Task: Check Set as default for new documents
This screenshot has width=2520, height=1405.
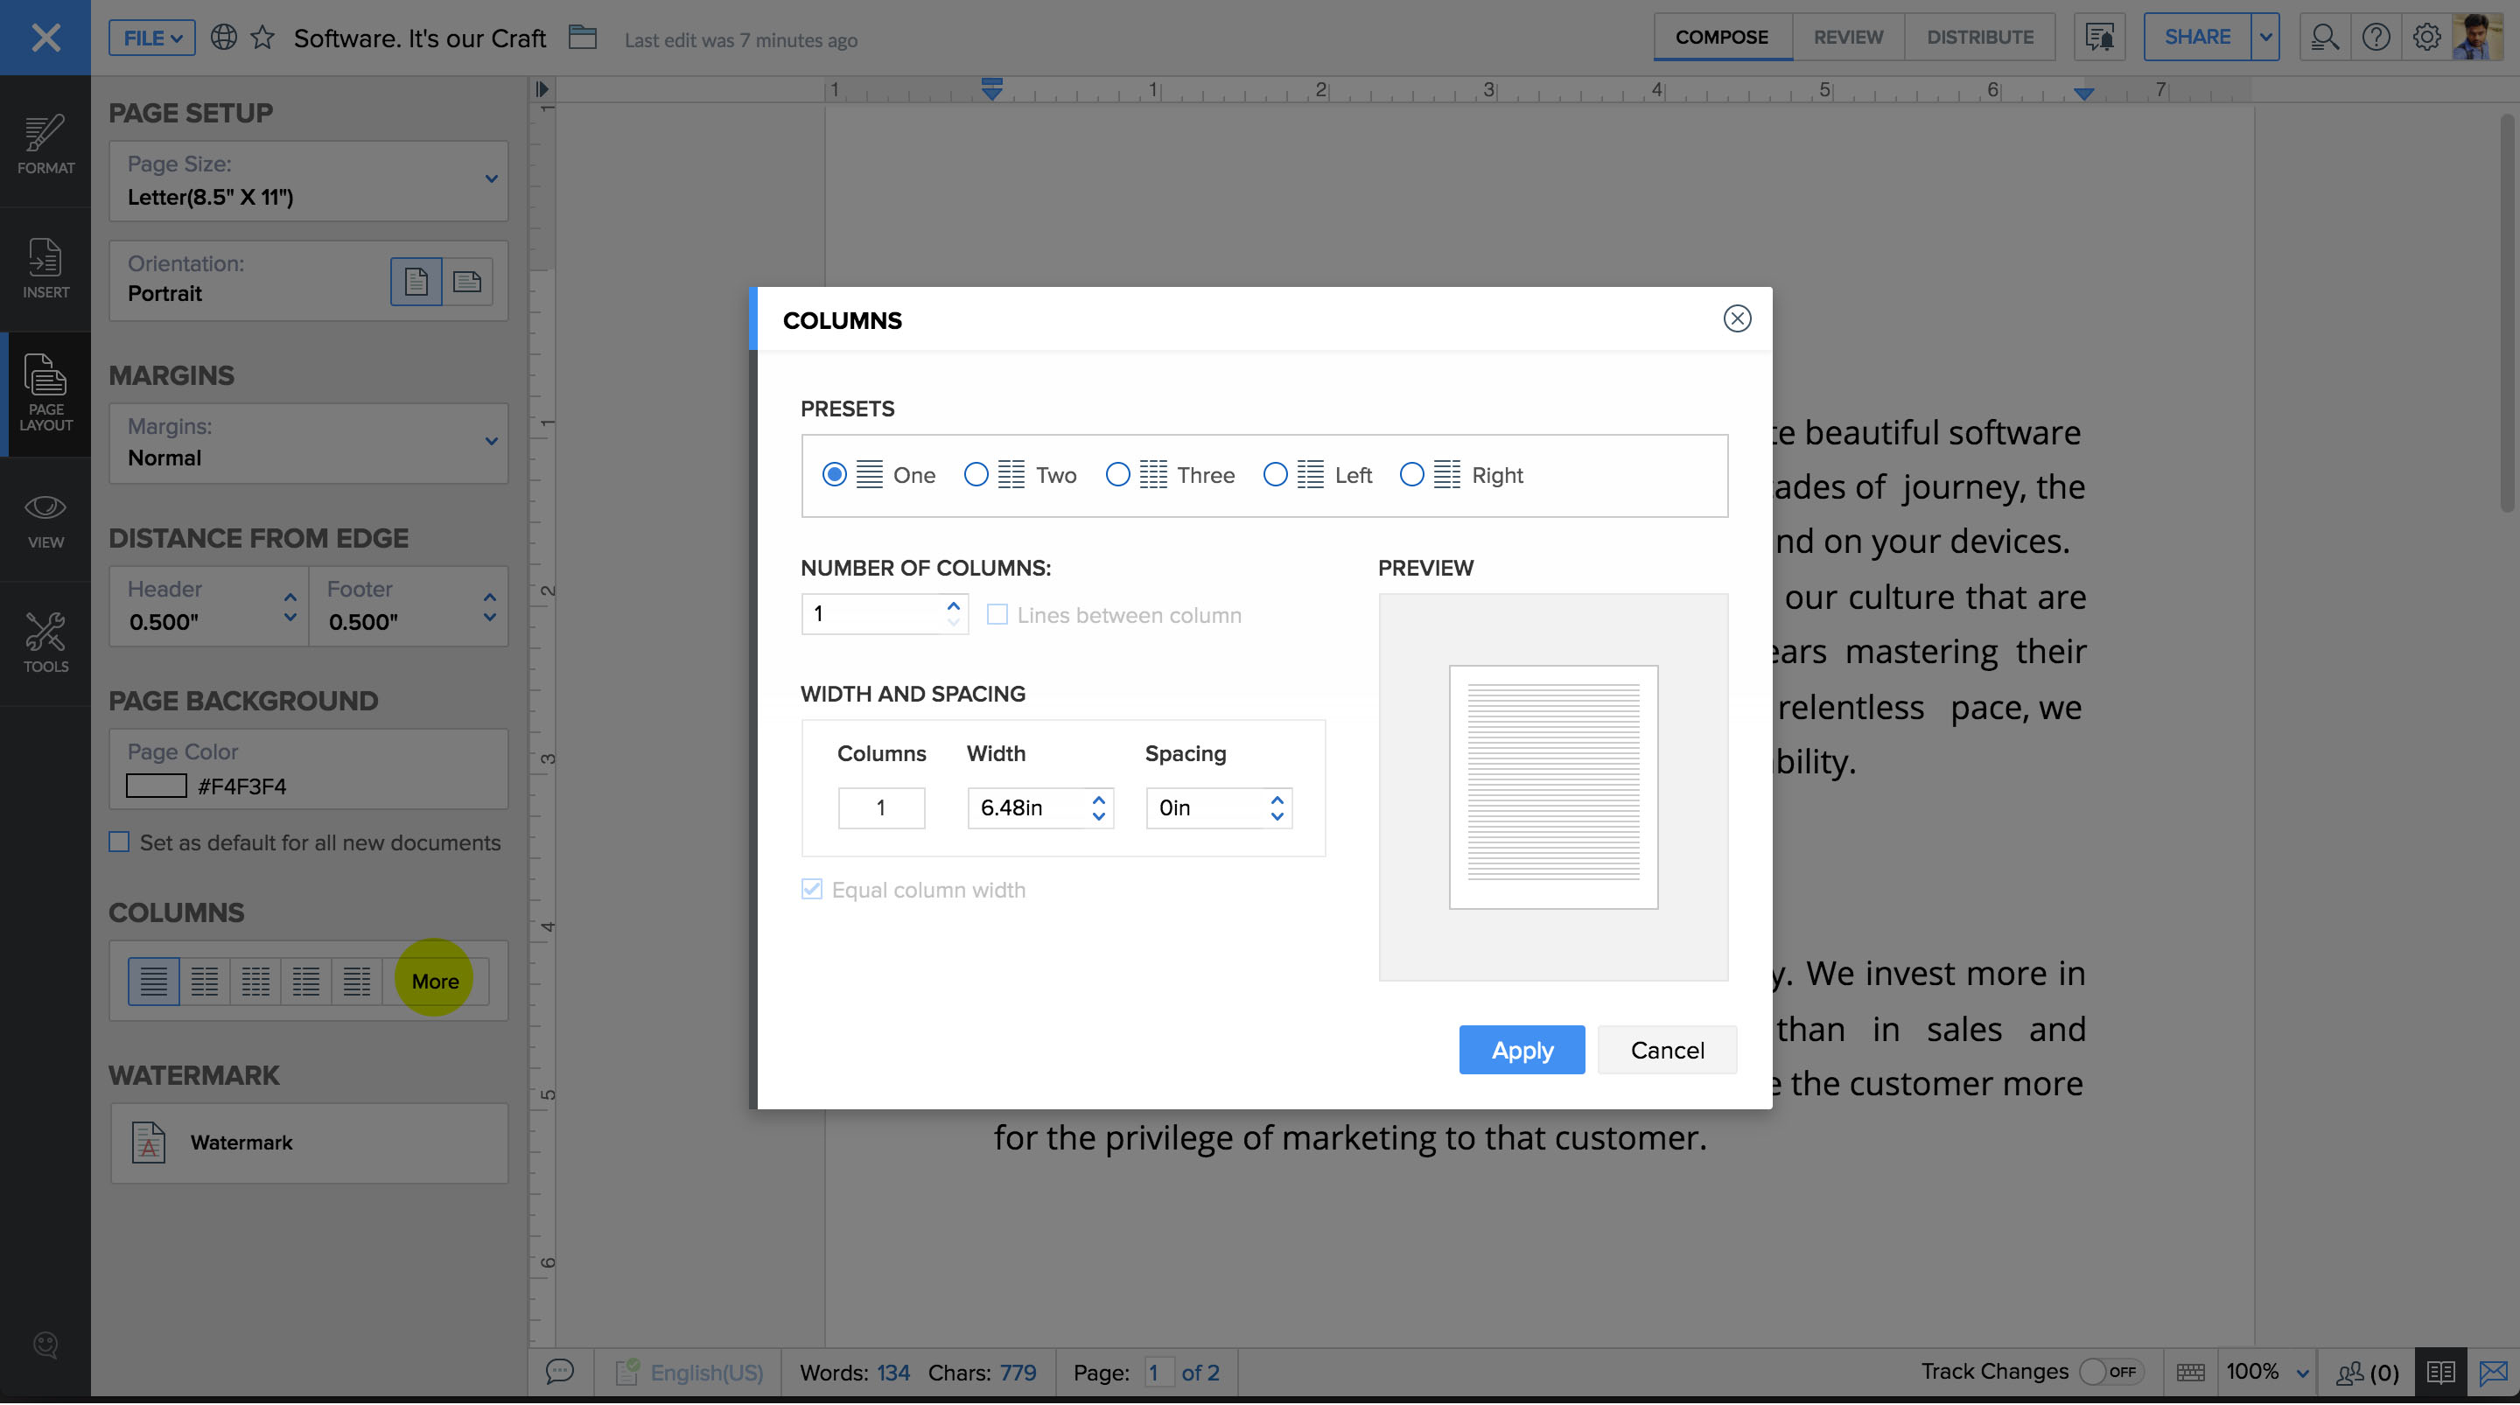Action: (119, 842)
